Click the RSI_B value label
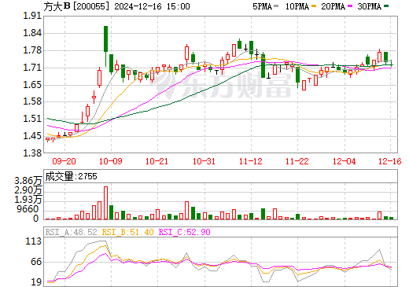 [127, 232]
